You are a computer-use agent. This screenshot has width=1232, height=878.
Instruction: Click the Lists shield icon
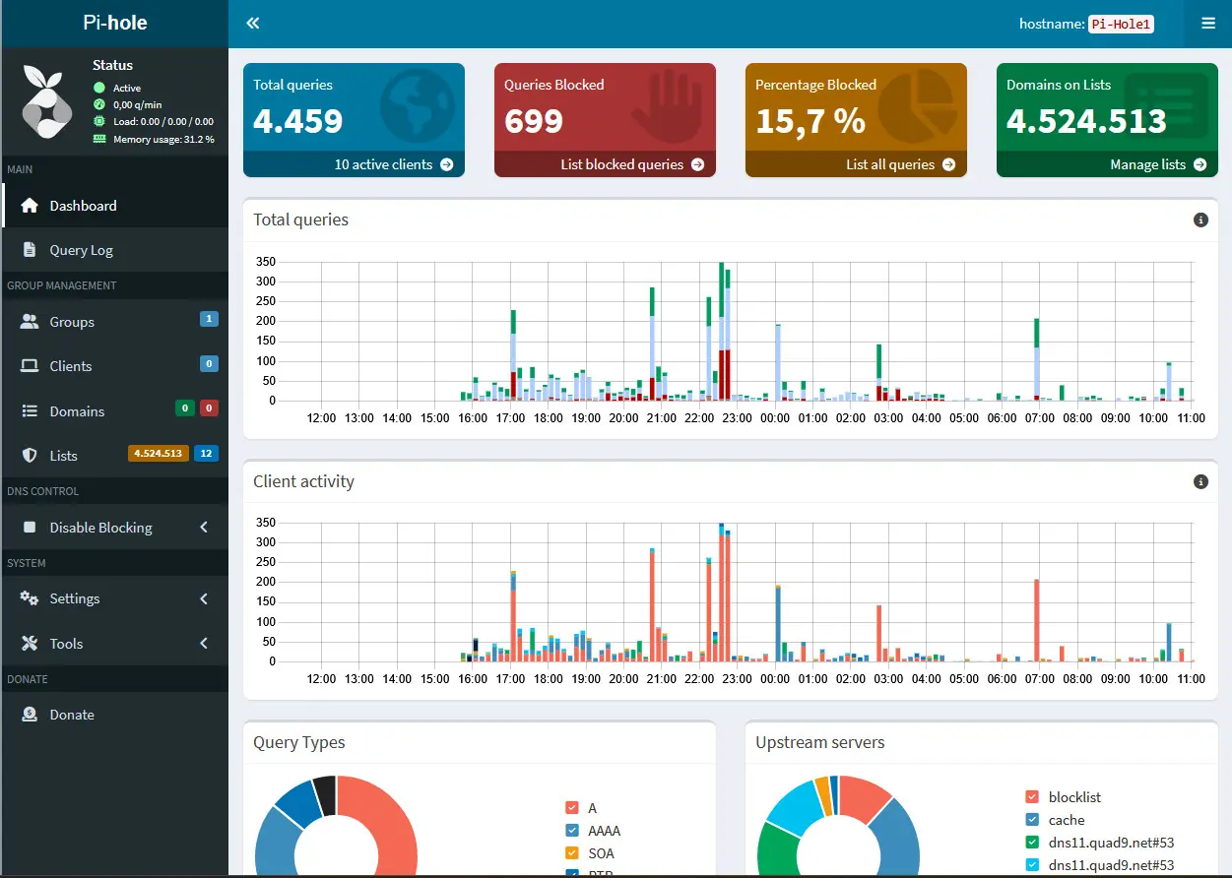pyautogui.click(x=30, y=456)
